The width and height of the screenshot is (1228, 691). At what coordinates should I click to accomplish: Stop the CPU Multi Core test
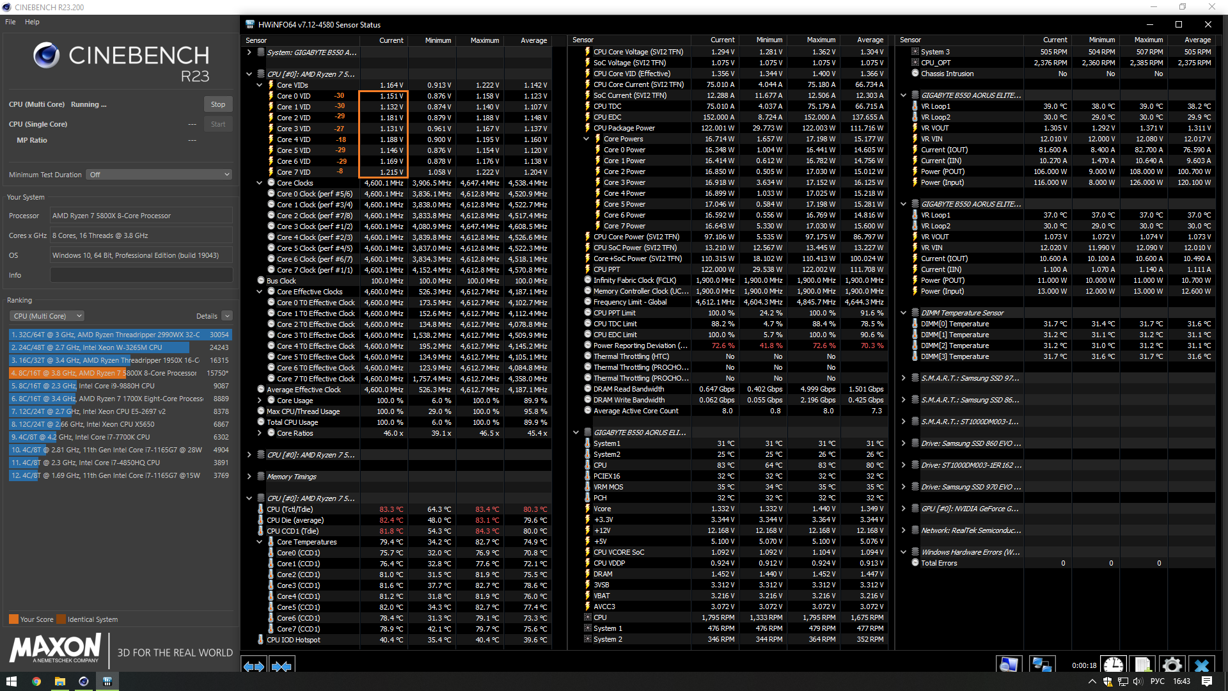click(x=218, y=104)
